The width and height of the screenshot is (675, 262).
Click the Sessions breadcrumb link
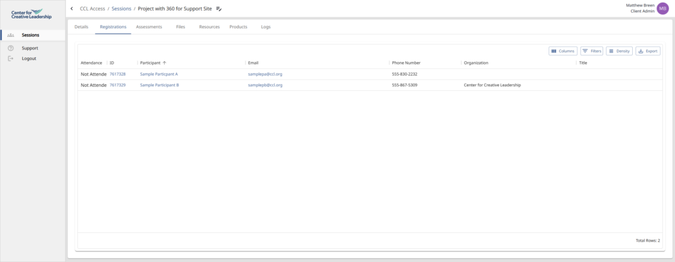[x=121, y=9]
